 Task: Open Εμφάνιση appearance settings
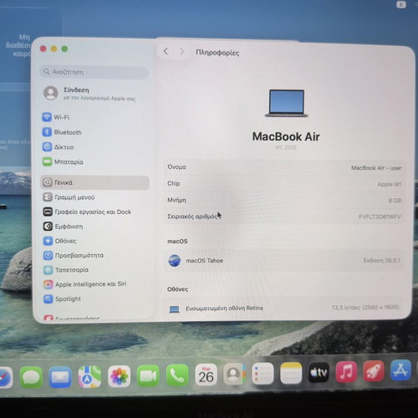coord(63,227)
